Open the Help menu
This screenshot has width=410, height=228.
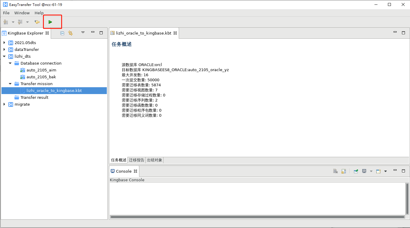tap(39, 13)
